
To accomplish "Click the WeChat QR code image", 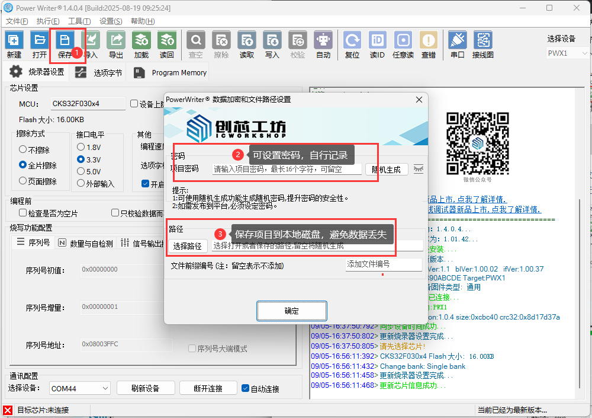I will pyautogui.click(x=478, y=143).
